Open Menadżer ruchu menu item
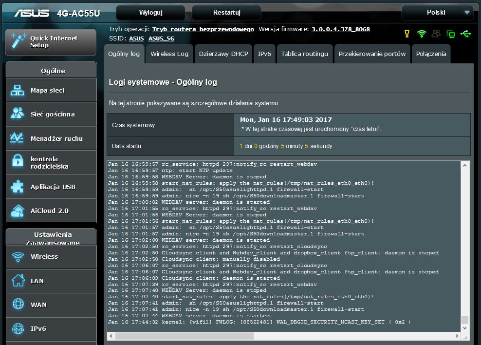Screen dimensions: 481x345 (51, 138)
